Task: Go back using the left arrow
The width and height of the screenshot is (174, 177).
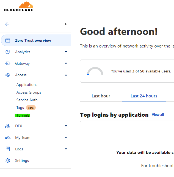Action: [7, 24]
